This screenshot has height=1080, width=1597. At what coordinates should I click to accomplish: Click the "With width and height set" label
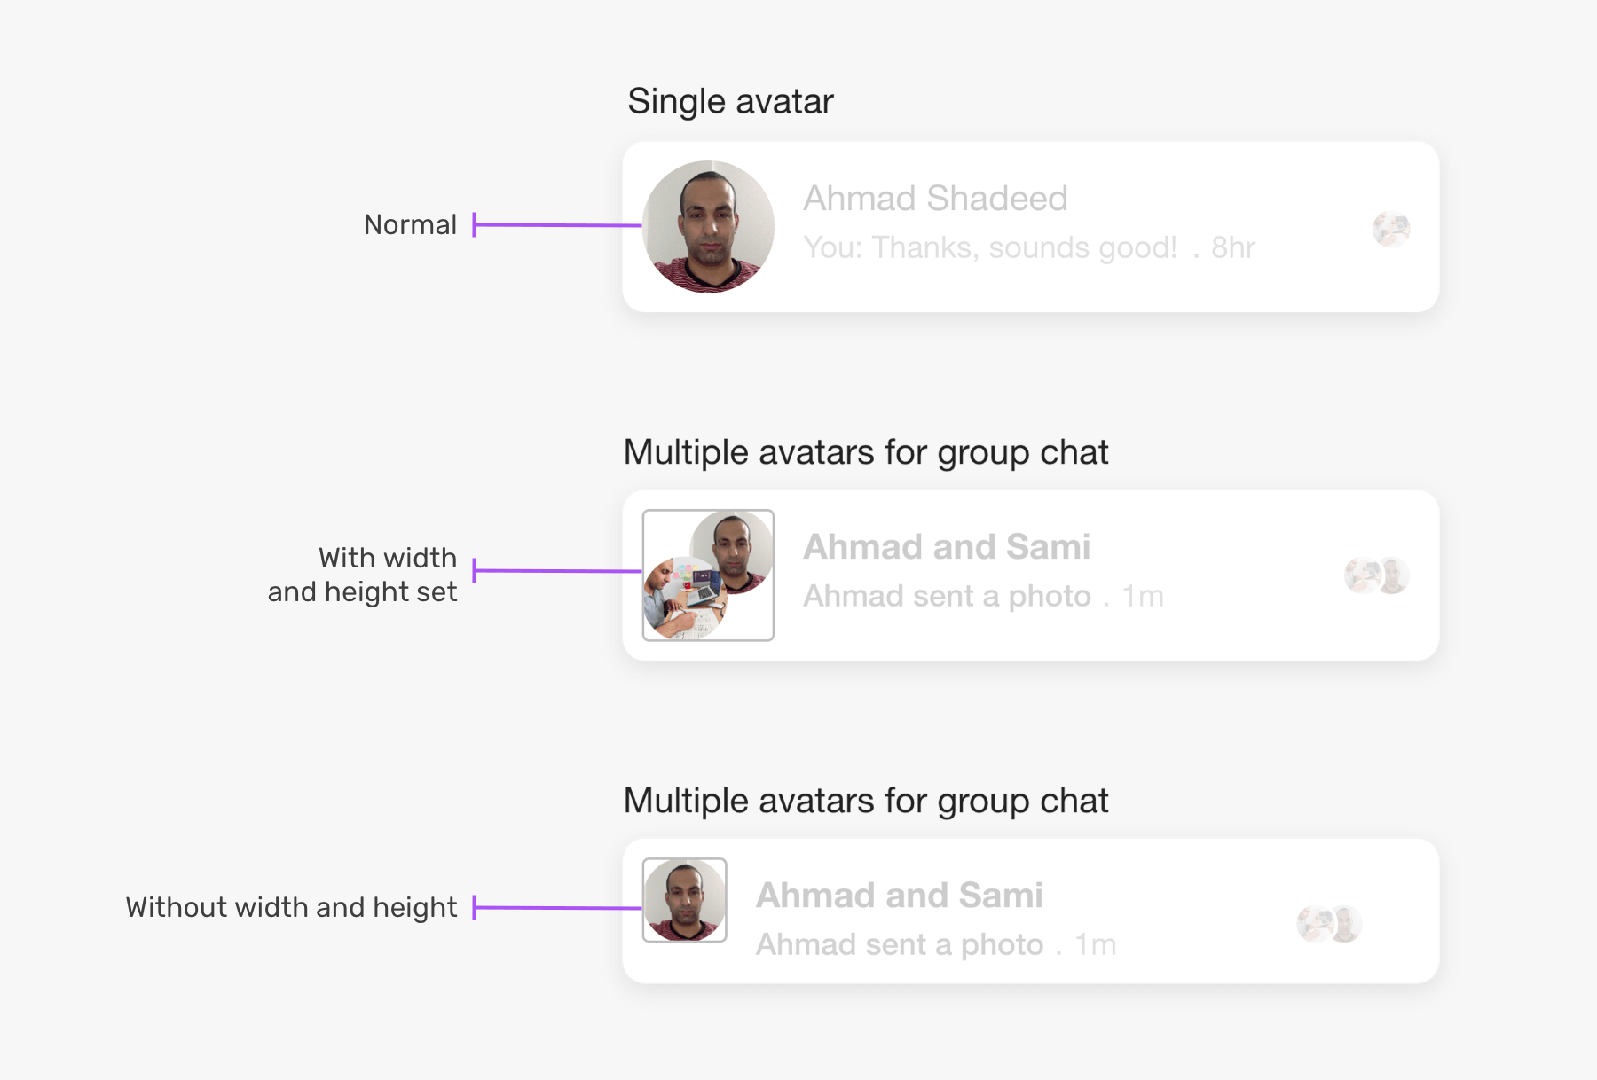click(x=364, y=575)
